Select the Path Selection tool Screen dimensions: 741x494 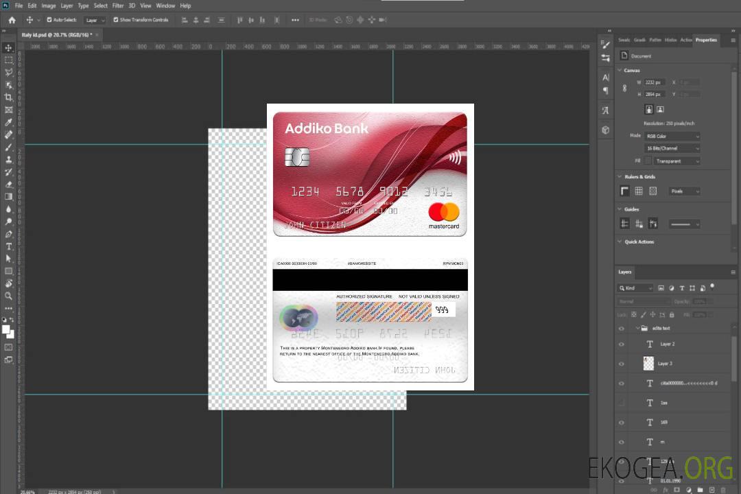click(8, 259)
